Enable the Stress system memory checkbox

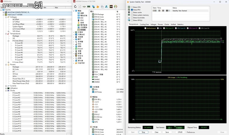coord(132,15)
